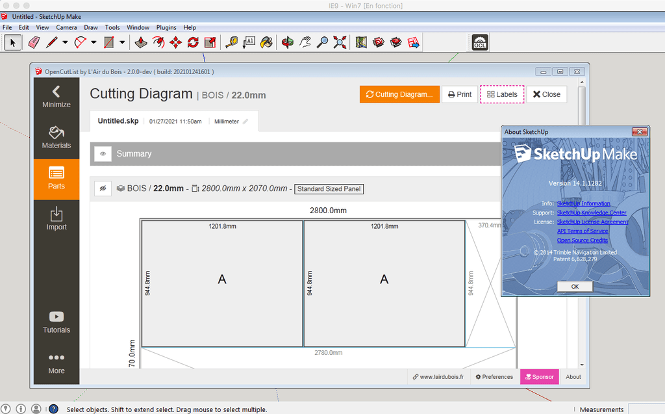This screenshot has width=665, height=414.
Task: Select the Offset tool
Action: tap(158, 42)
